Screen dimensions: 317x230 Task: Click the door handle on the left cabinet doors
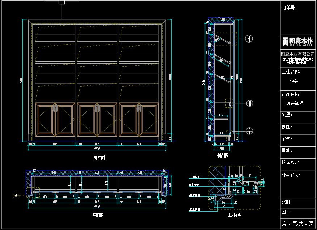coord(55,108)
